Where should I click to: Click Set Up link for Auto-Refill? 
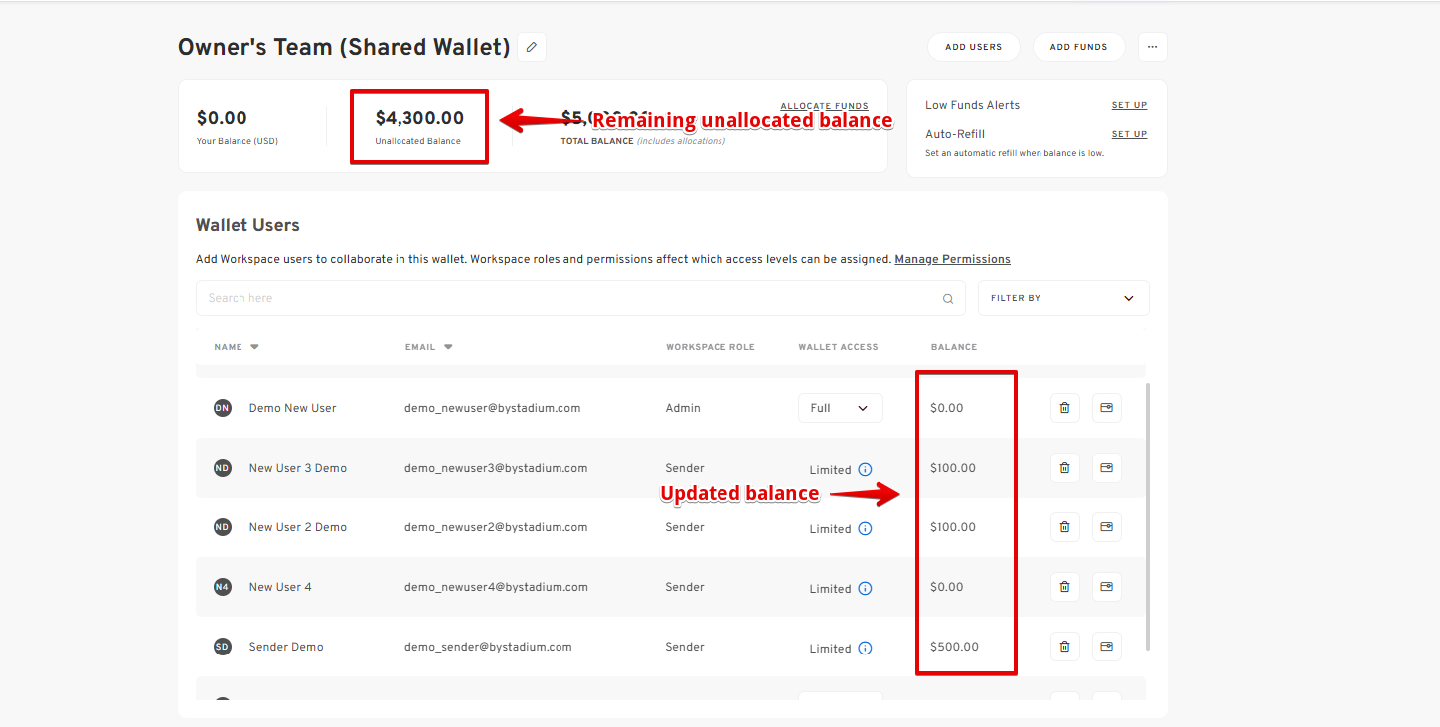coord(1129,134)
